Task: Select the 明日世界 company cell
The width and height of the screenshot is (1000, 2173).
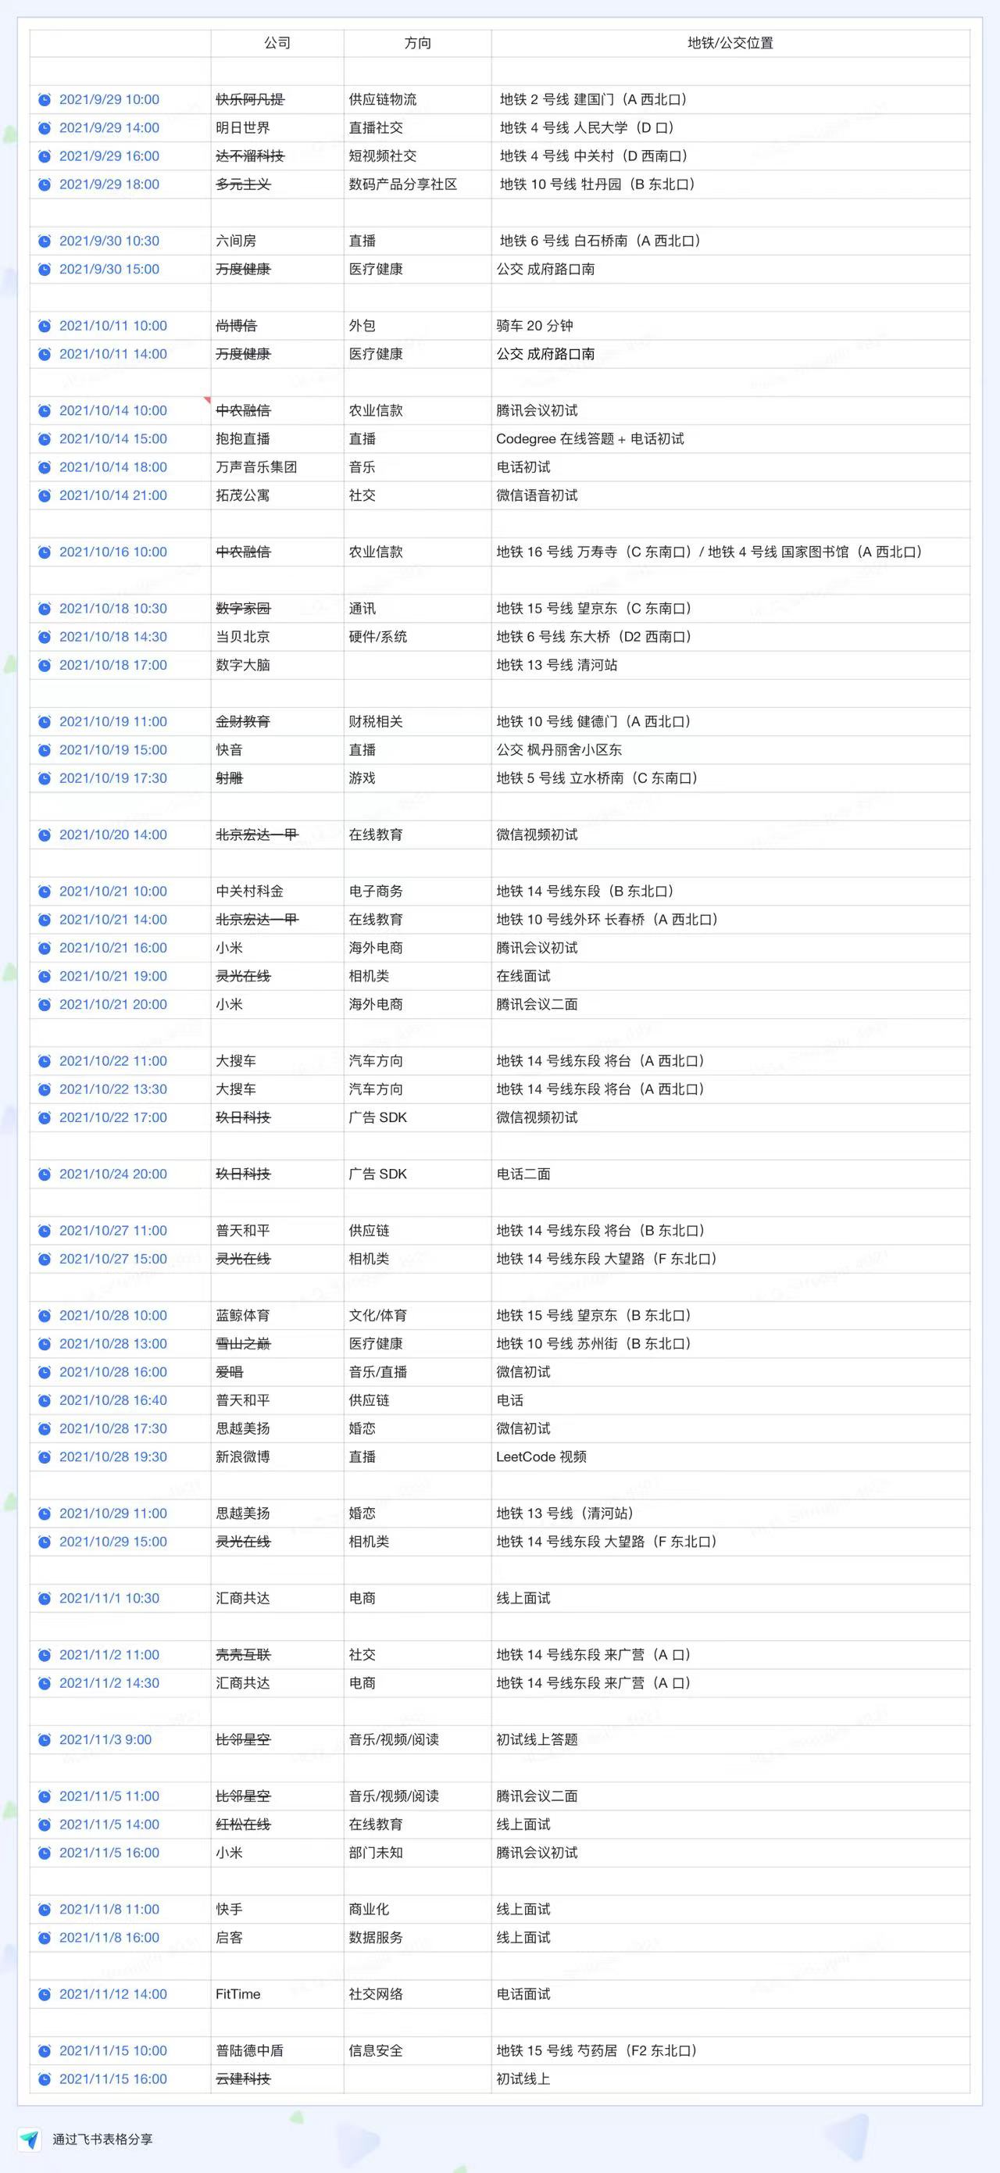Action: click(277, 127)
